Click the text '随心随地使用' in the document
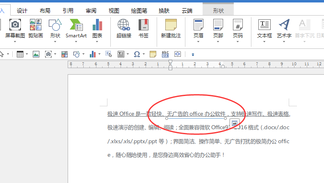 tap(131, 155)
